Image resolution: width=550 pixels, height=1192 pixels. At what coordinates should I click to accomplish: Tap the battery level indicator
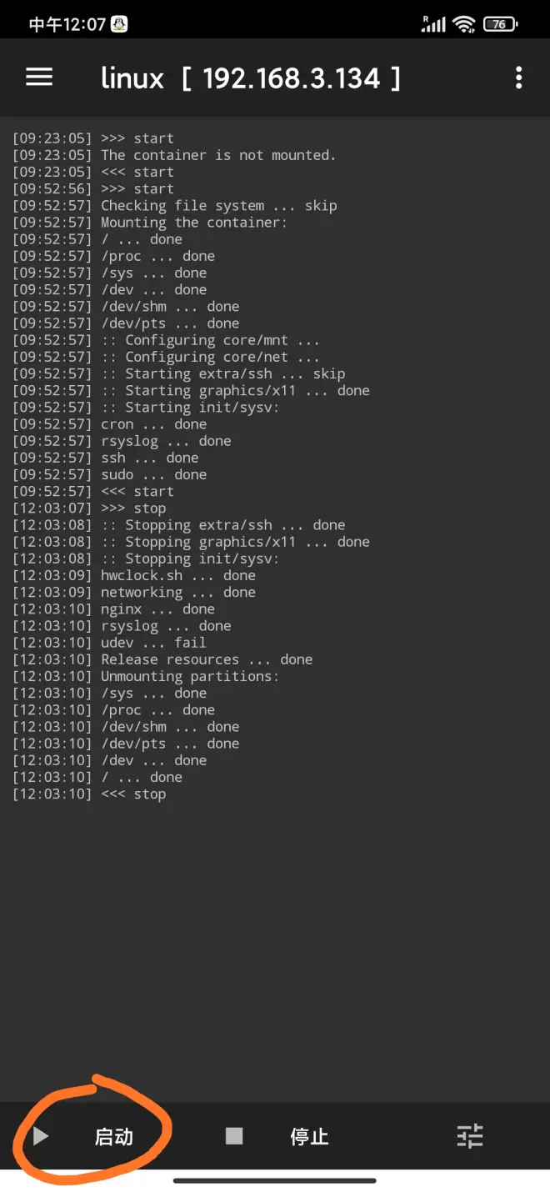tap(499, 24)
